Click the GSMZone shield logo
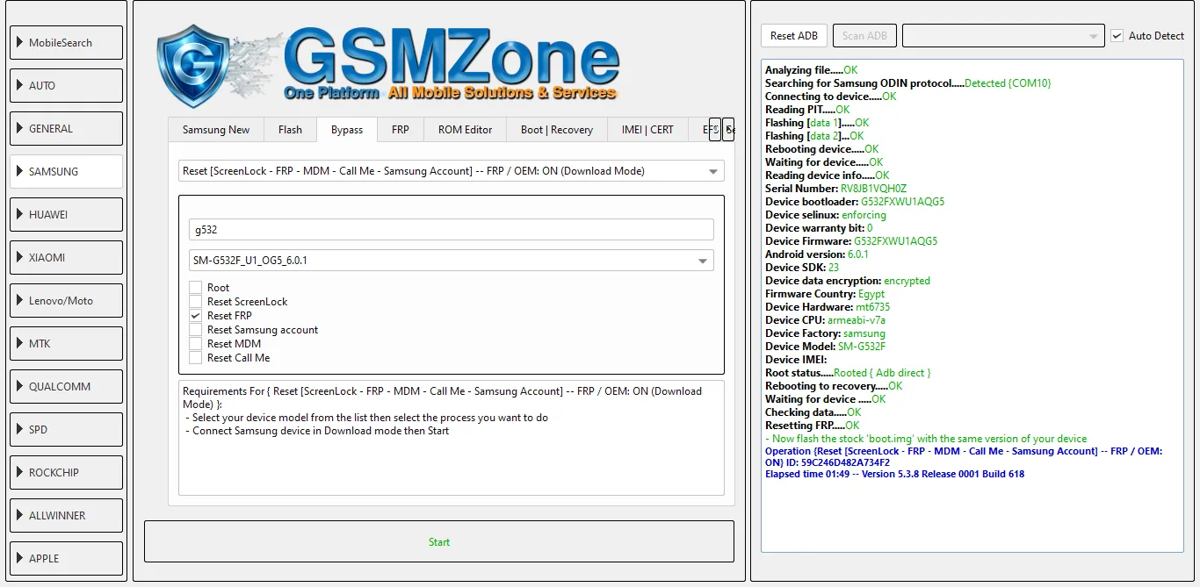 pyautogui.click(x=198, y=67)
